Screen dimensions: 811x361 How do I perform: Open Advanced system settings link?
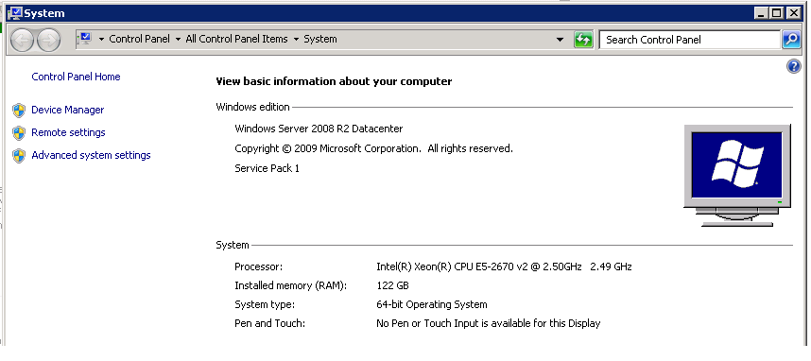91,155
